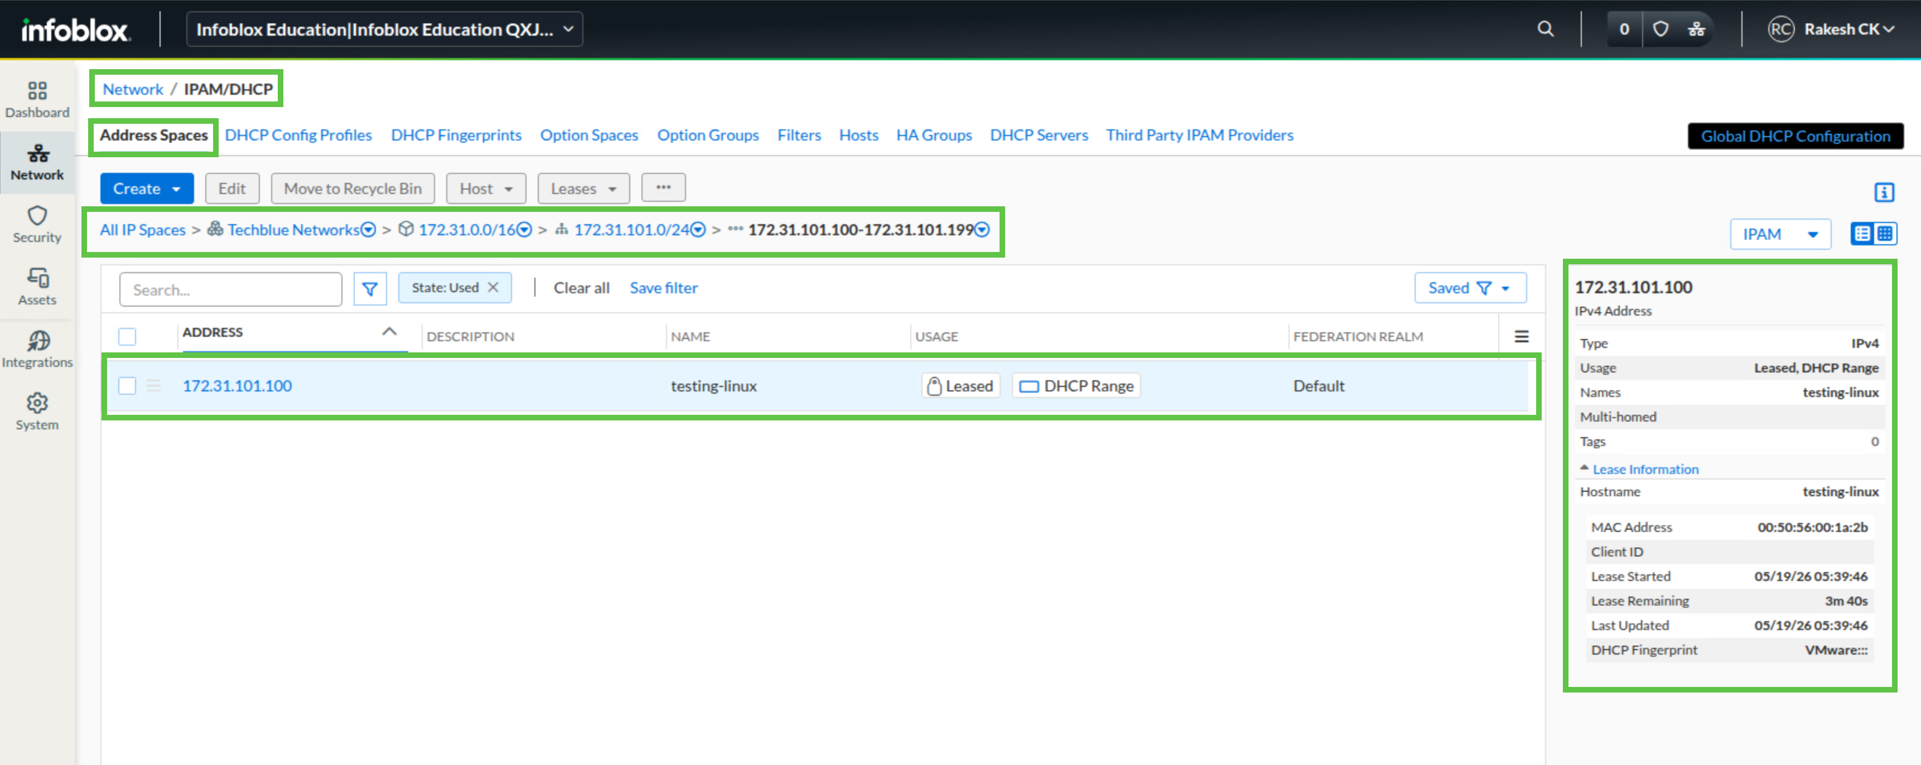Viewport: 1921px width, 765px height.
Task: Click the row handle icon for 172.31.101.100
Action: 153,385
